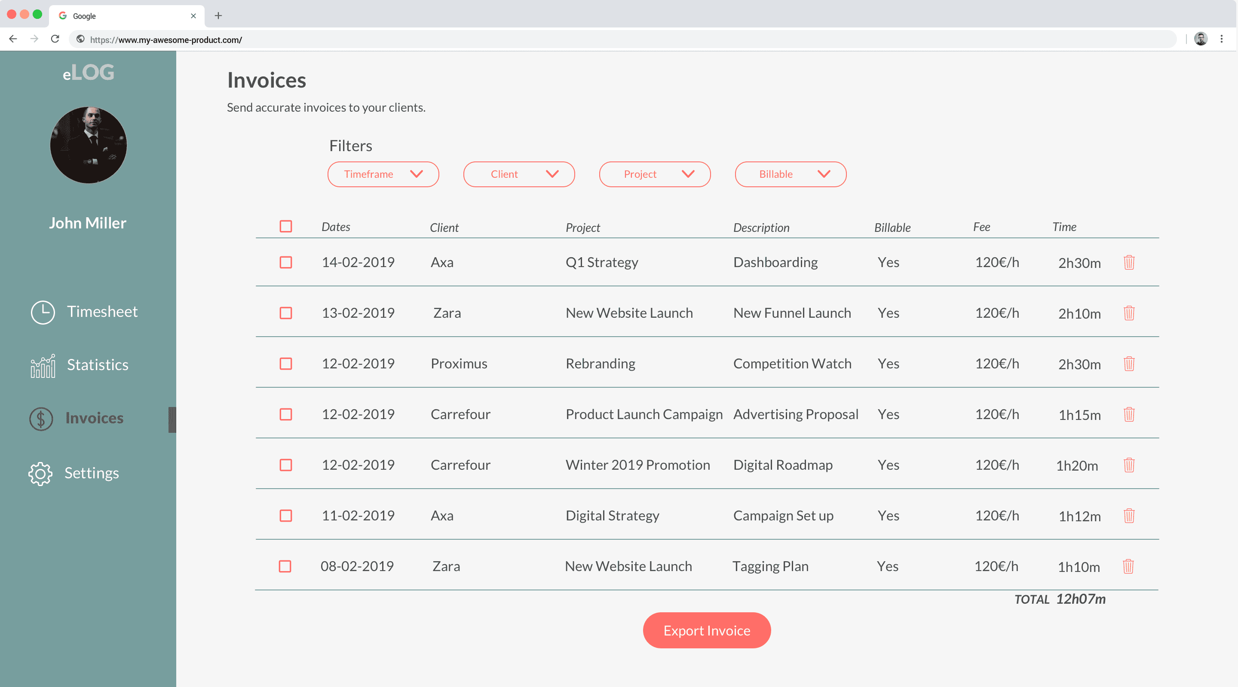Viewport: 1238px width, 687px height.
Task: Click the Proximus client cell
Action: coord(459,363)
